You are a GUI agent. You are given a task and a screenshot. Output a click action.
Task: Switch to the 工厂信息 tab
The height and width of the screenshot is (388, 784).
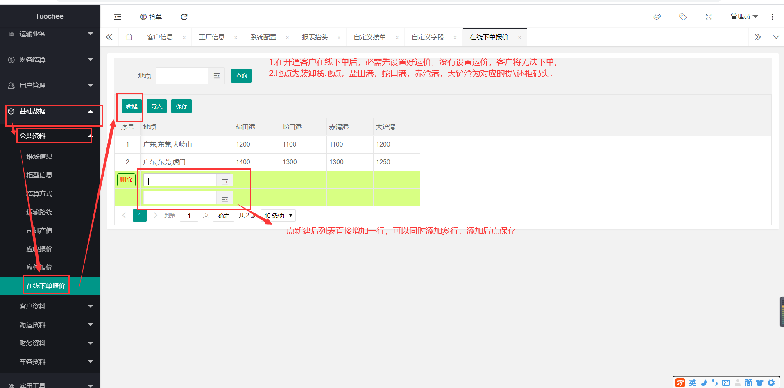pos(211,37)
